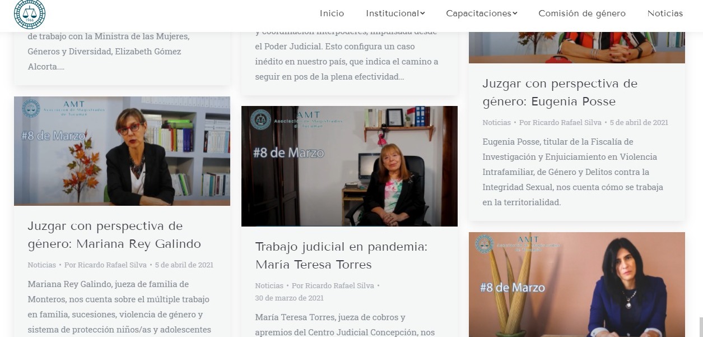703x337 pixels.
Task: Click Noticias category under Eugenia Posse article
Action: point(496,122)
